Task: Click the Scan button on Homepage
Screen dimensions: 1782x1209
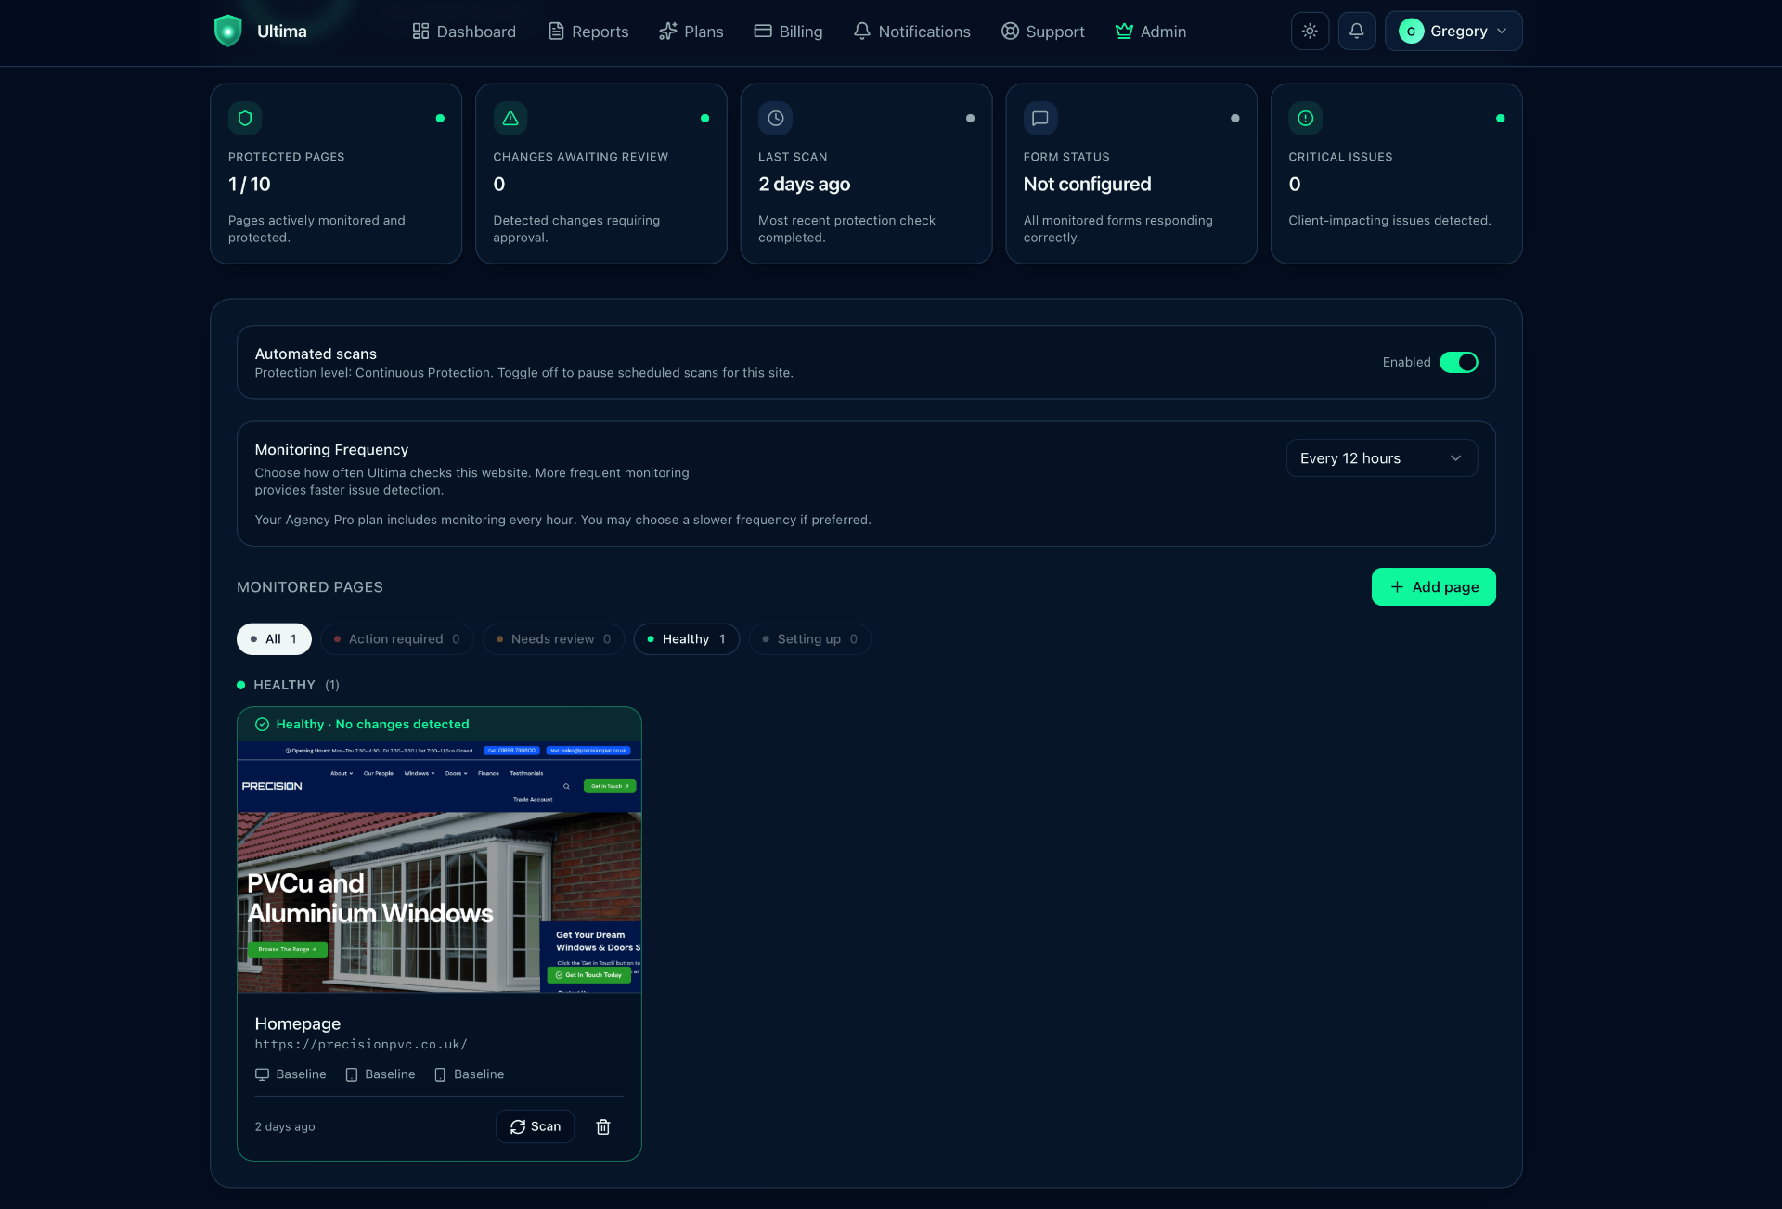Action: [535, 1126]
